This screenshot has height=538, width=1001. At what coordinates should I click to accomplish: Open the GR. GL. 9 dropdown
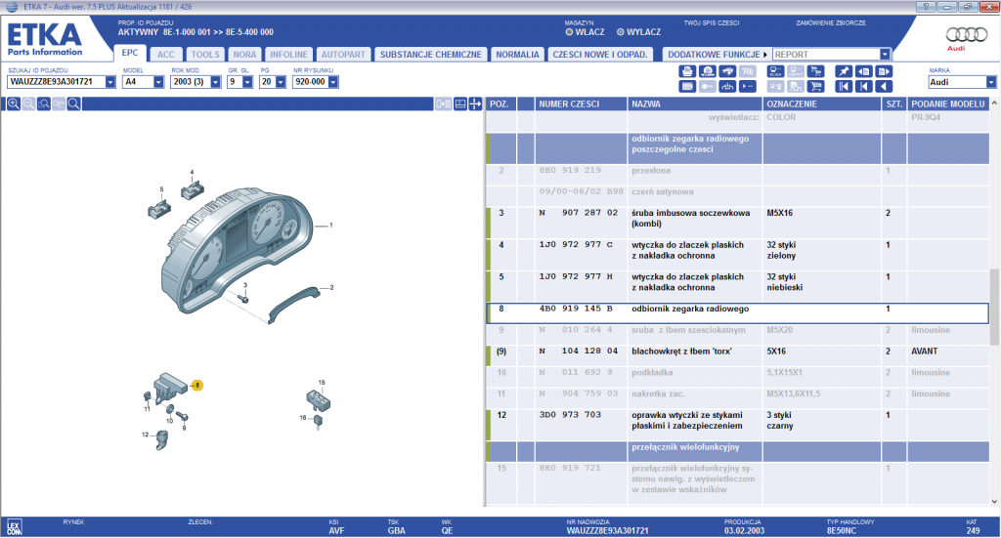pyautogui.click(x=247, y=82)
